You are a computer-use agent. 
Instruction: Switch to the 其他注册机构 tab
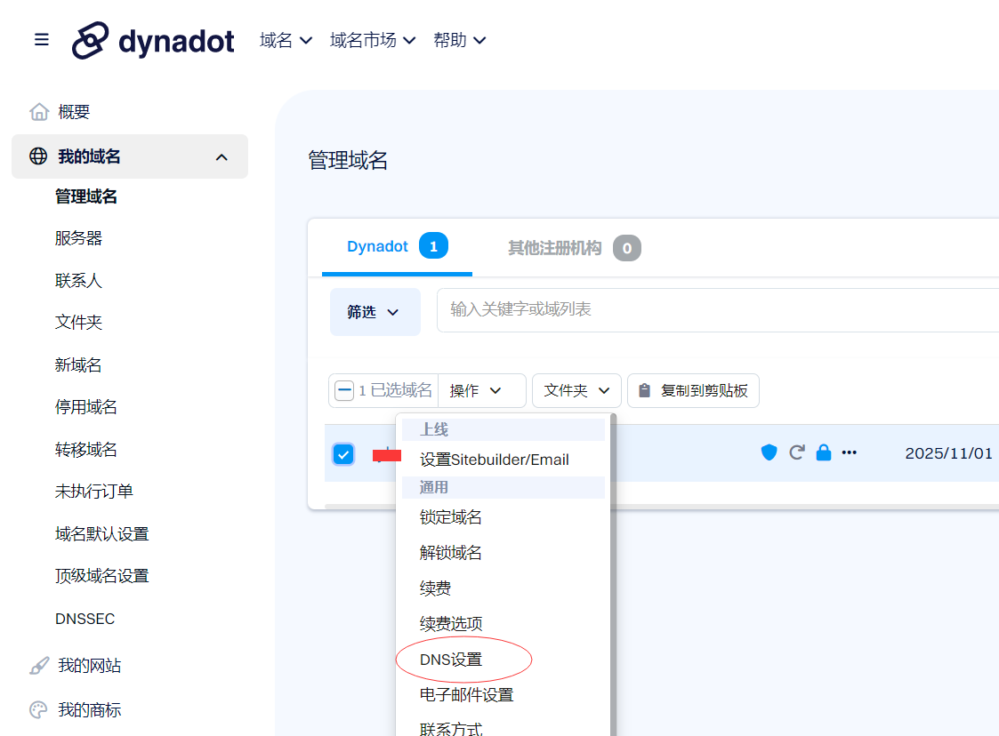574,248
